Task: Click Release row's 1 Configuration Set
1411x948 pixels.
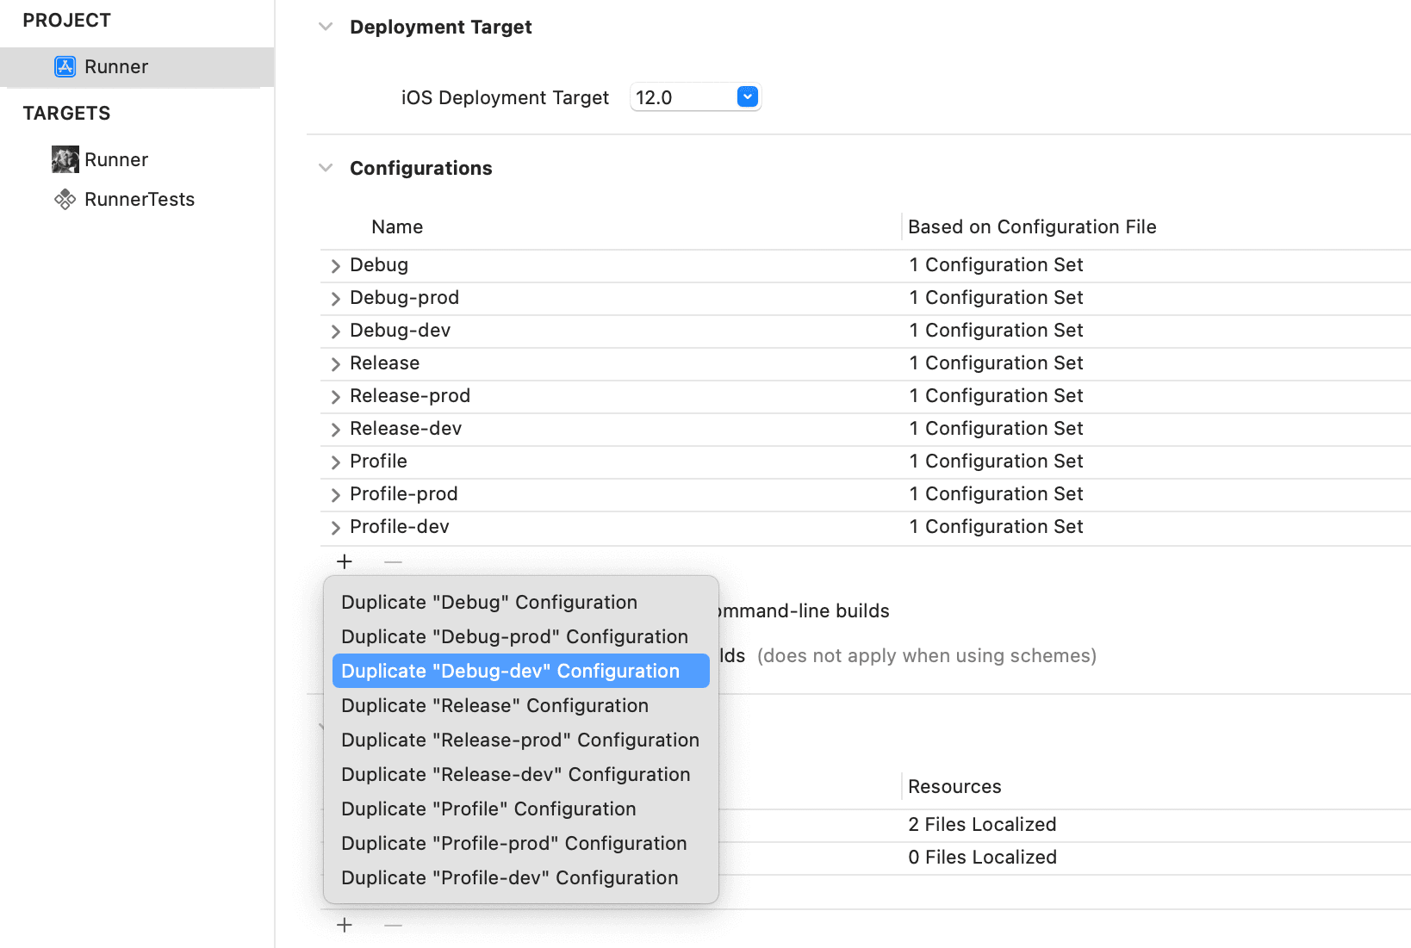Action: pos(996,362)
